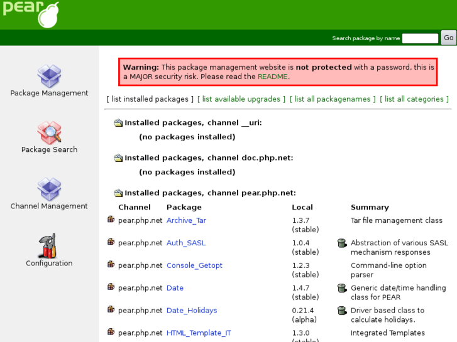Open Channel Management box icon

(x=49, y=189)
